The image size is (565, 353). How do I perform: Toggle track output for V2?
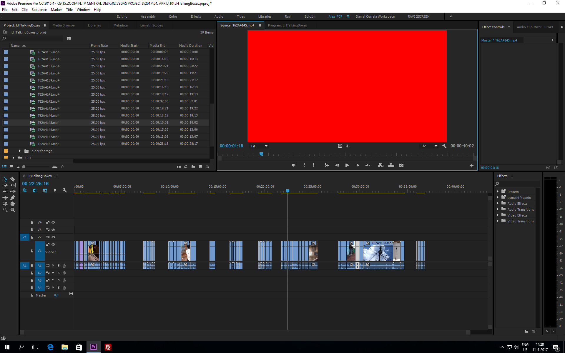[53, 237]
